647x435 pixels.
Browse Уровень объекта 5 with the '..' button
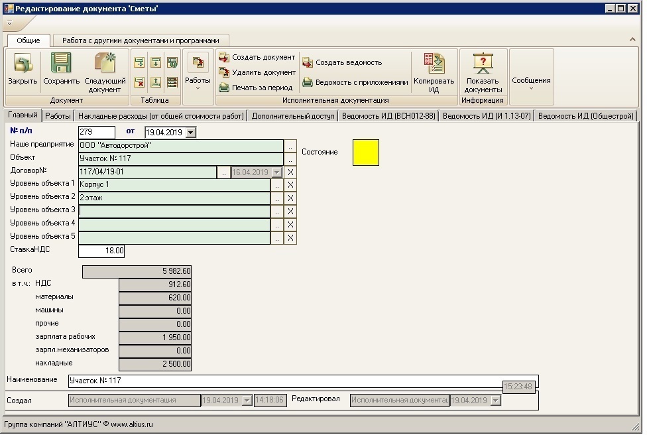(x=277, y=238)
